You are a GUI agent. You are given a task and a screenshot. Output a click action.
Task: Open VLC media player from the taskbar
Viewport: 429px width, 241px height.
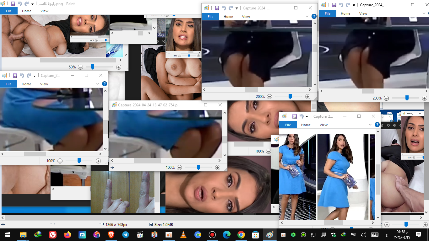click(x=183, y=235)
